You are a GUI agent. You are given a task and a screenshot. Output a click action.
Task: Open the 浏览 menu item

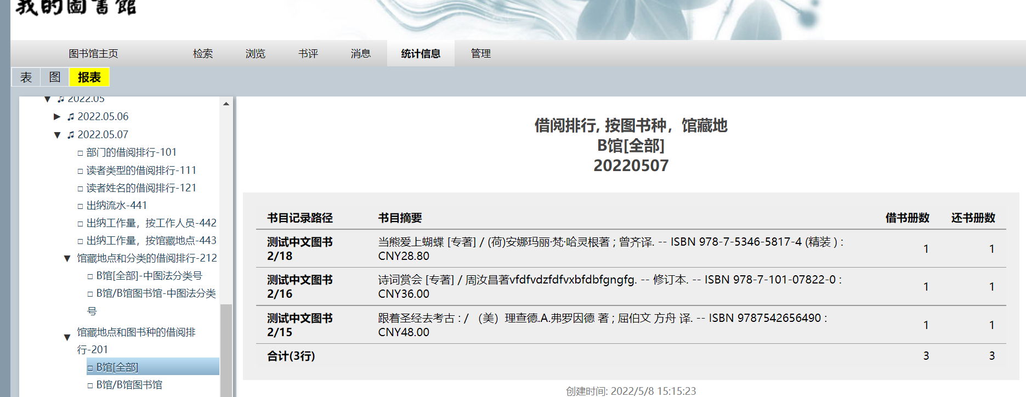pos(256,54)
